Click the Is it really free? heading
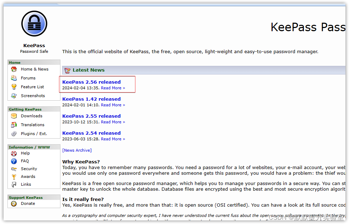 83,200
